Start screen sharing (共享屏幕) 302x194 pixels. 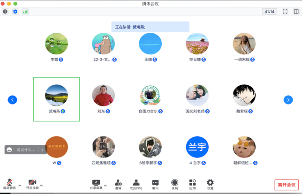(96, 184)
